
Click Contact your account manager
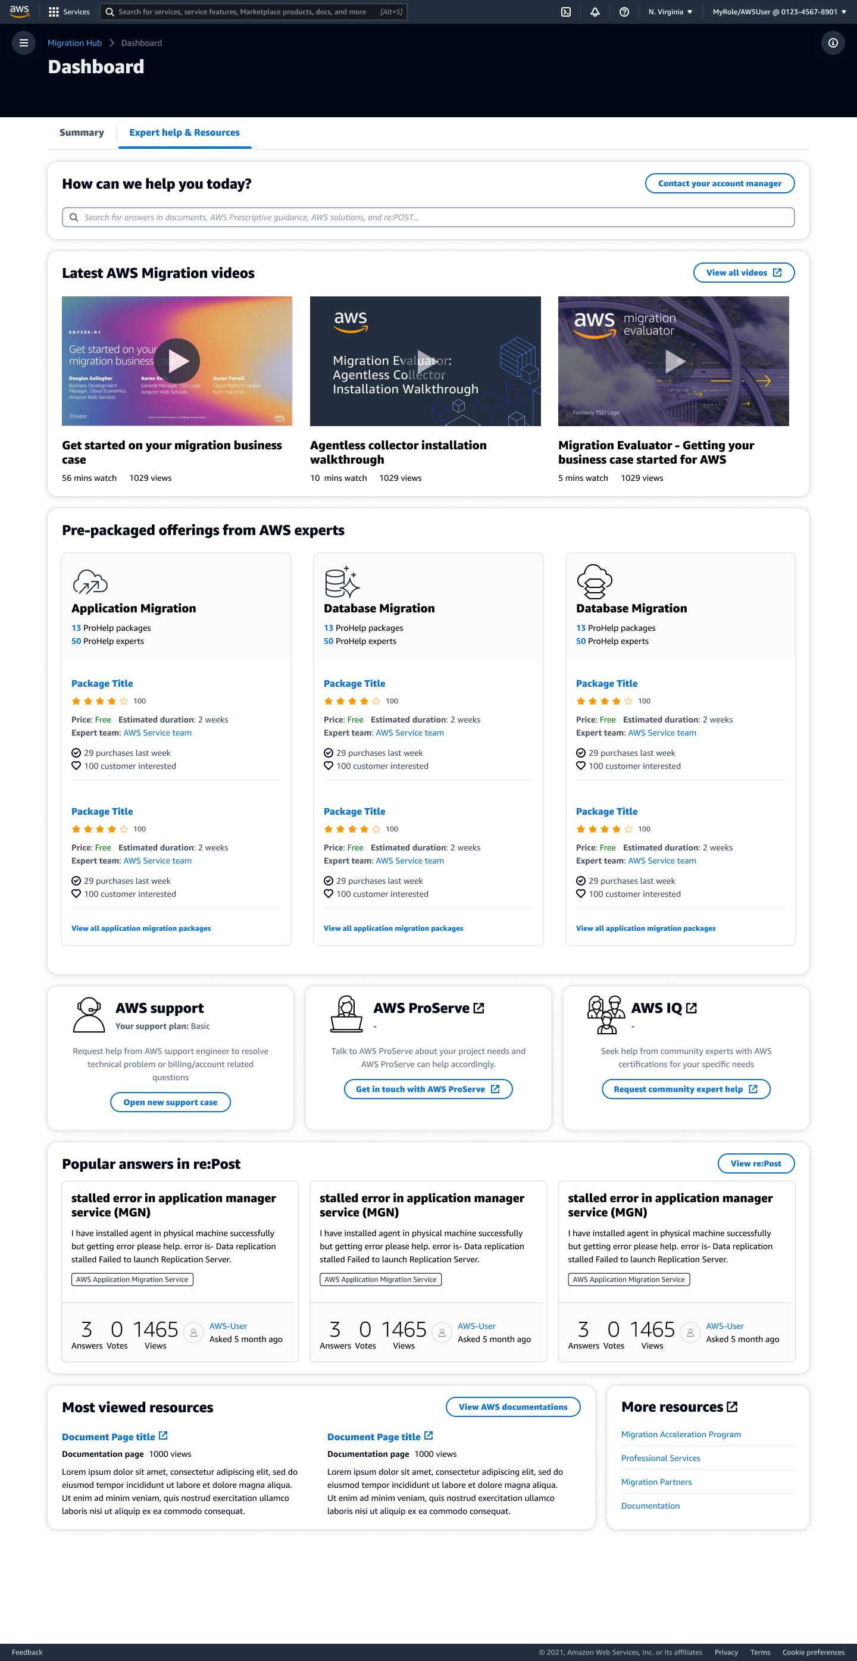click(x=719, y=183)
